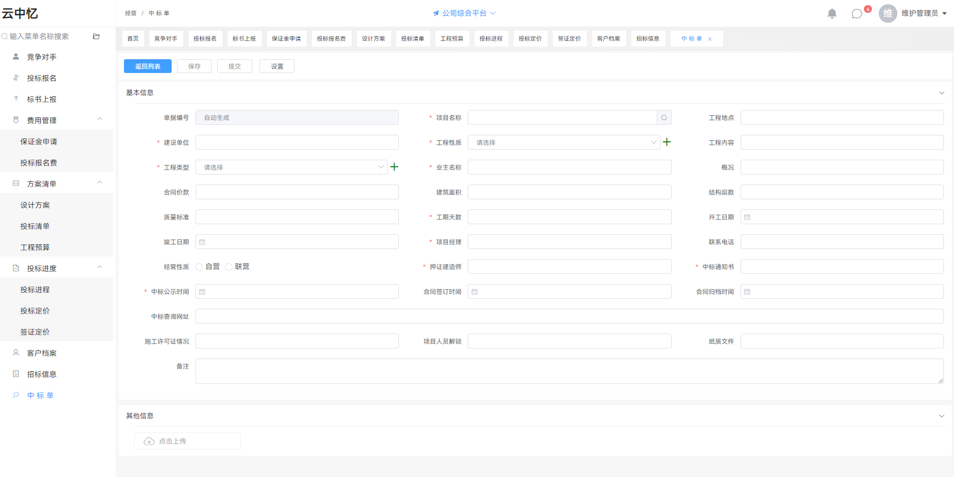
Task: Switch to the 投标进程 tab
Action: (491, 39)
